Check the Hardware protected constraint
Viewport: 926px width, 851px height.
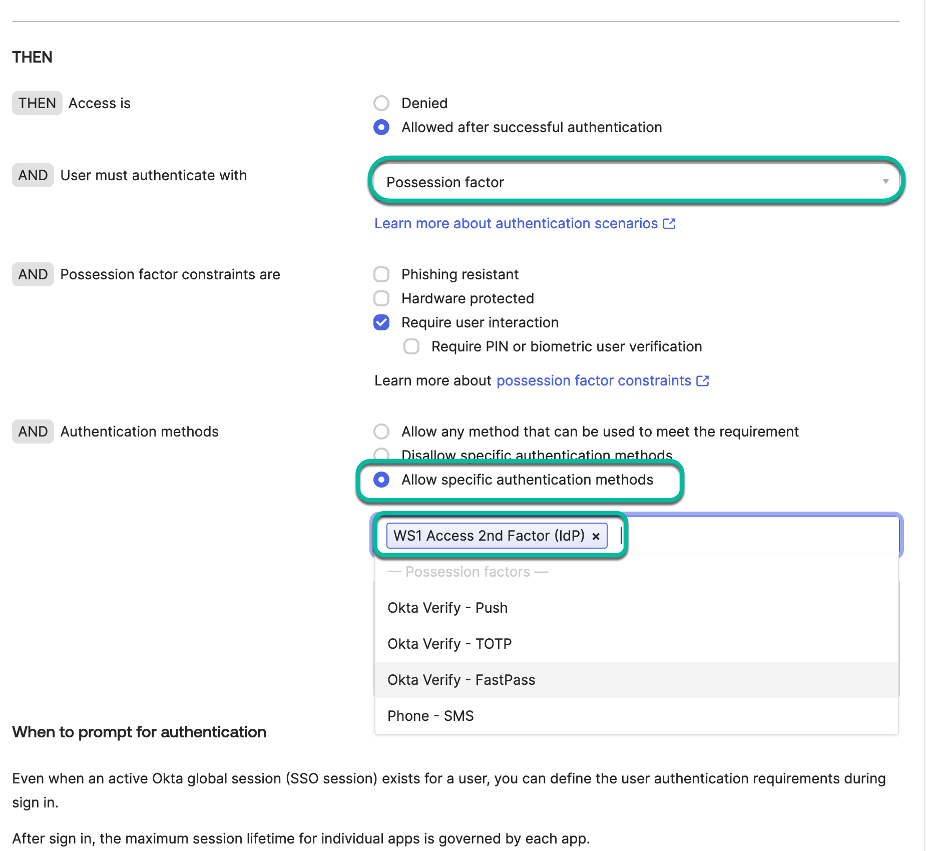click(x=382, y=298)
